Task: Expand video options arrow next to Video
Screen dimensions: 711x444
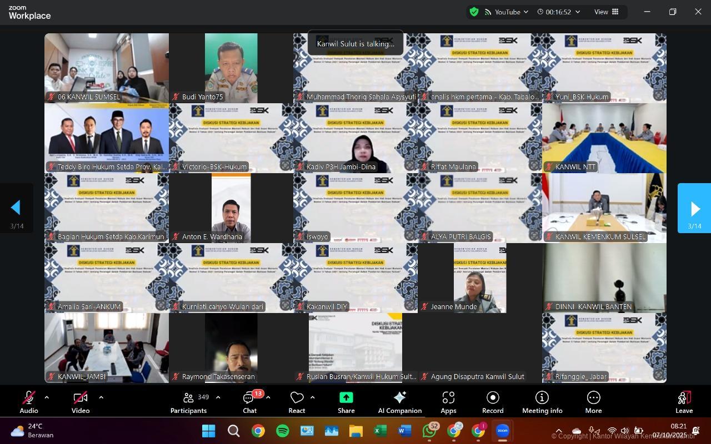Action: pyautogui.click(x=101, y=397)
